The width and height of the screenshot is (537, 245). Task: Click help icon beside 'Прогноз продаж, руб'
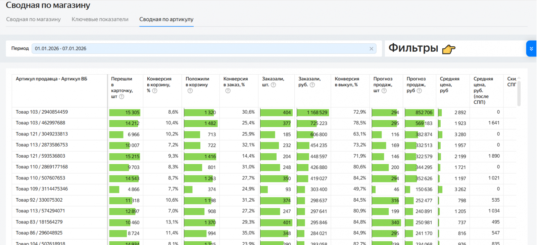point(419,91)
